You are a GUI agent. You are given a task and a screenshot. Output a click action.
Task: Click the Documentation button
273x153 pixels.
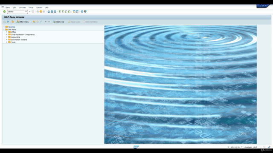90,22
